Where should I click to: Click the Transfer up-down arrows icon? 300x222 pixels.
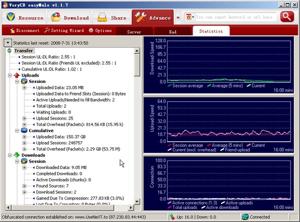(x=9, y=50)
